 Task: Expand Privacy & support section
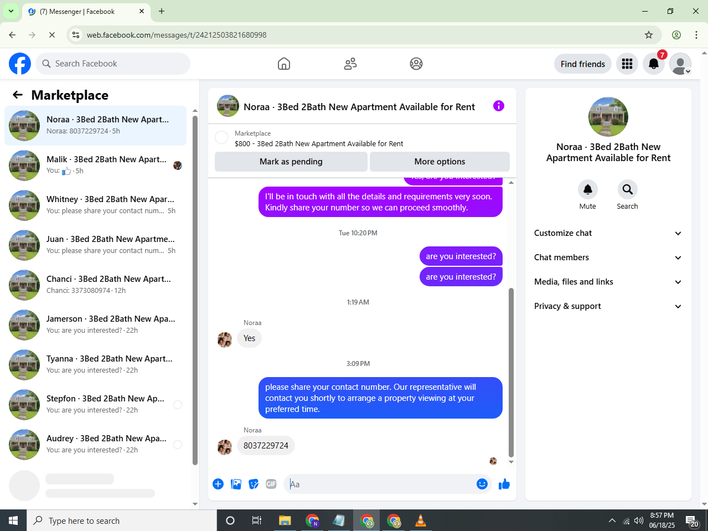point(608,306)
